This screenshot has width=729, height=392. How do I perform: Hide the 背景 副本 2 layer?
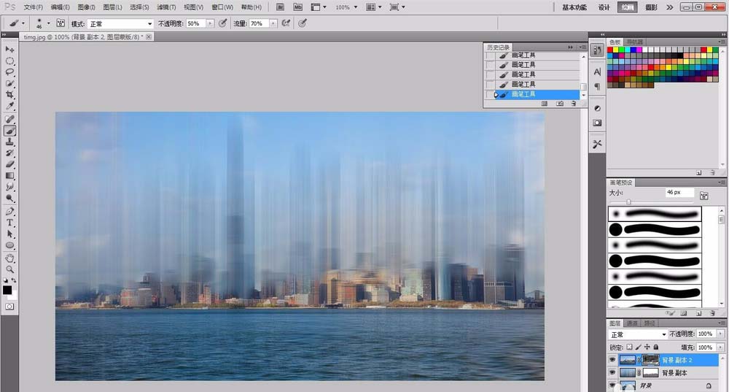coord(612,360)
